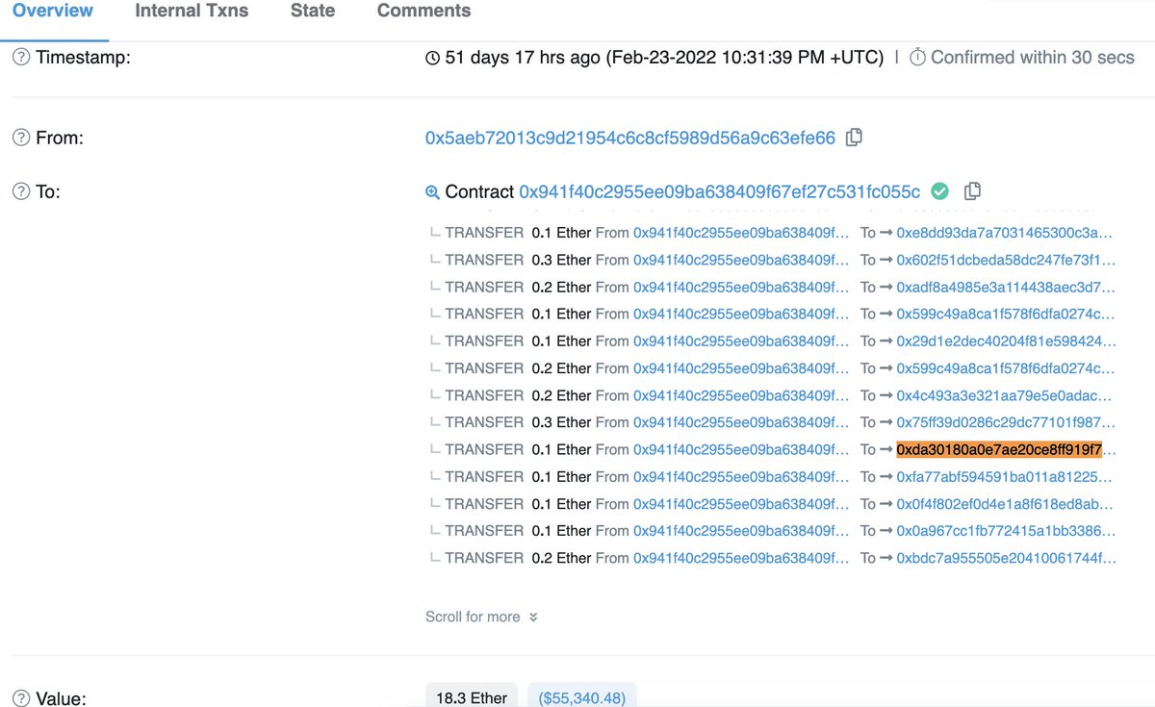The height and width of the screenshot is (707, 1155).
Task: Open recipient address 0x0f4f802ef0d4e1a8f618ed8ab
Action: (x=1006, y=503)
